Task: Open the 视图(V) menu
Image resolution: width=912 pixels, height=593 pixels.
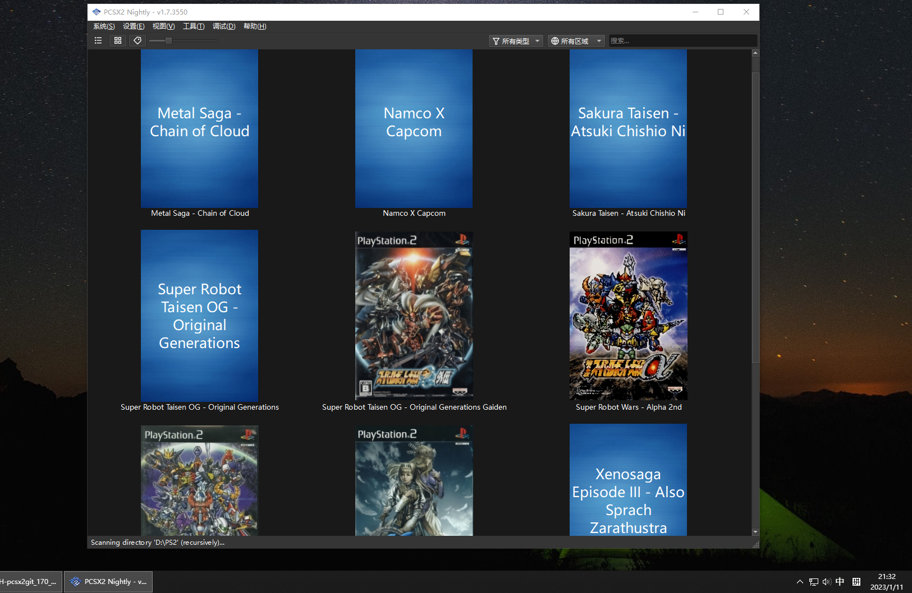Action: coord(163,26)
